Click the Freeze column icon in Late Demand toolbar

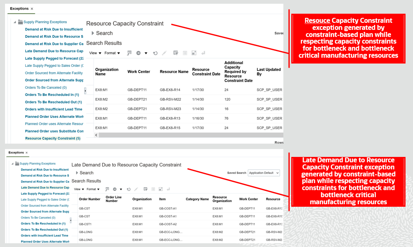click(153, 189)
